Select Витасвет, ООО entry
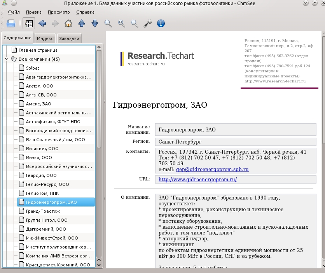Screen dimensions: 325x273 42,148
